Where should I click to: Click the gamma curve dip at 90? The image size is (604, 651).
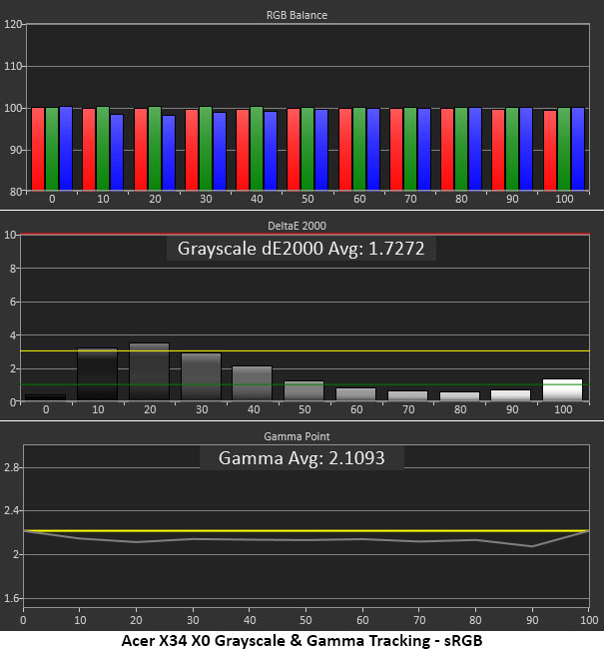(532, 546)
